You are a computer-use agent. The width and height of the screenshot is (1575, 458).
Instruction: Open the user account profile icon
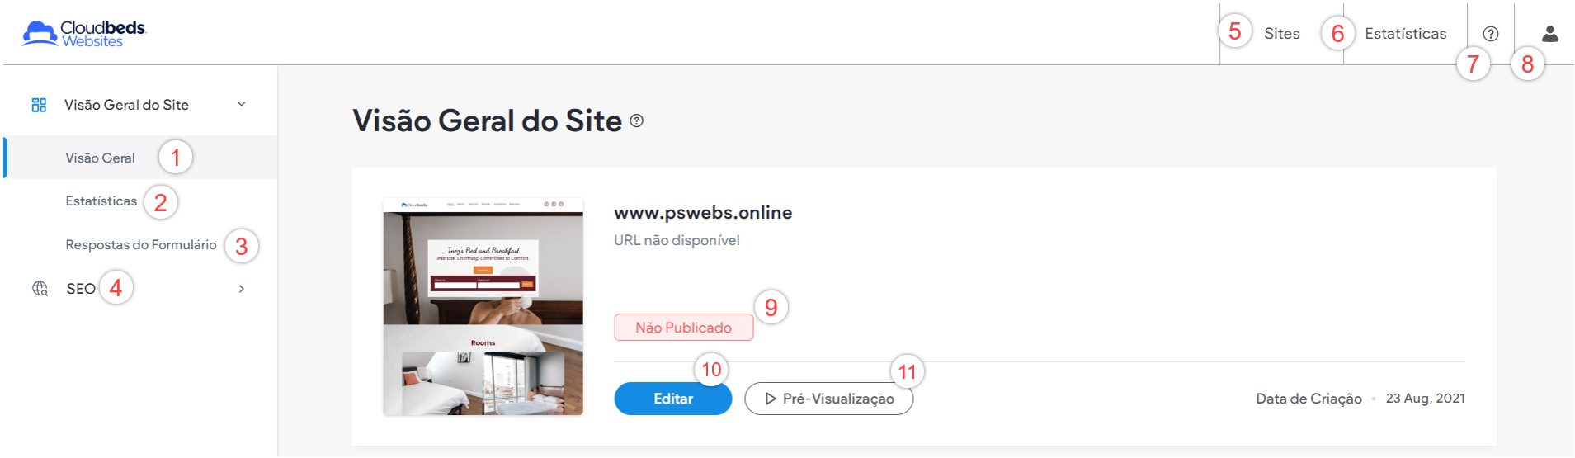[x=1549, y=34]
